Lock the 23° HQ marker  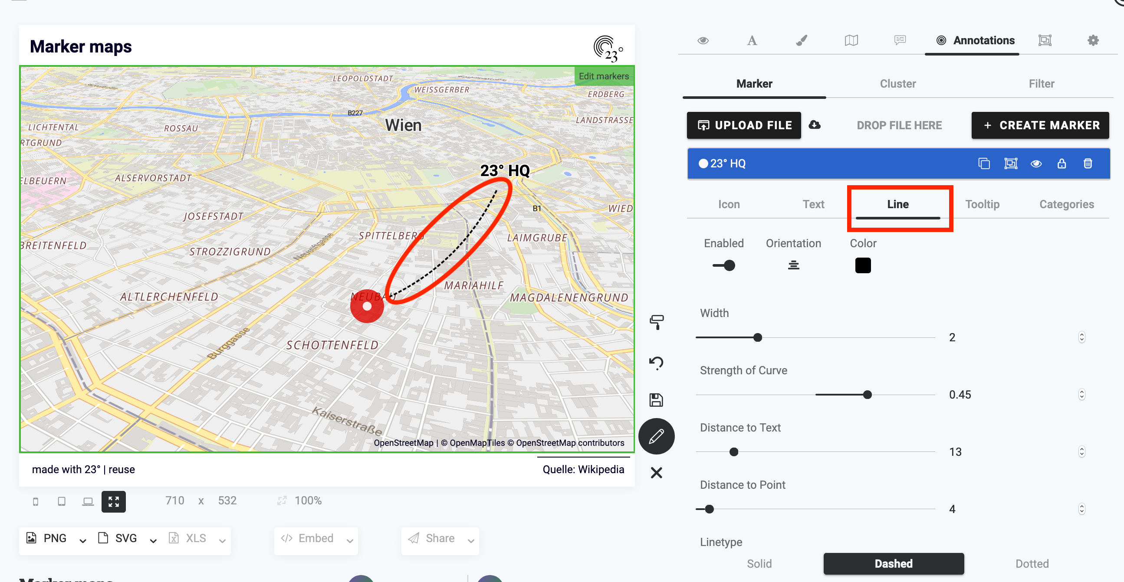click(x=1062, y=163)
